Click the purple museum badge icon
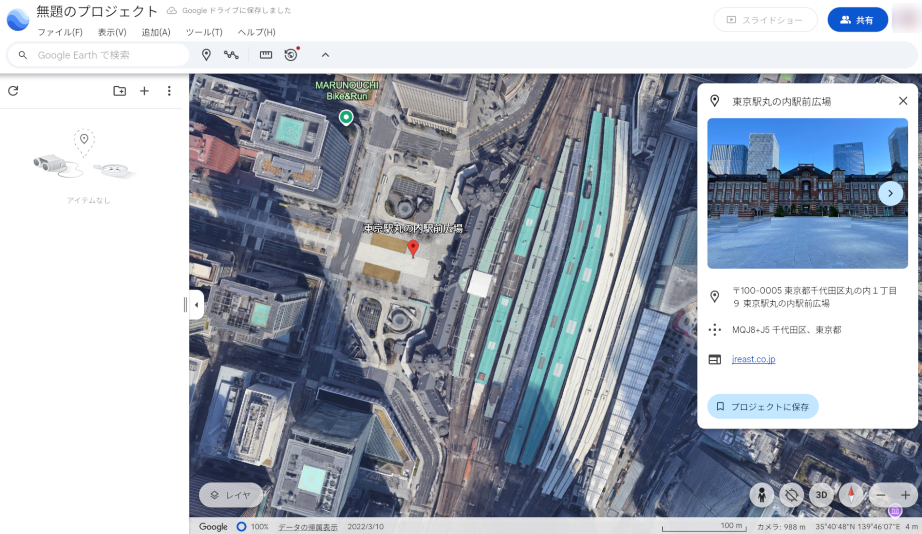The width and height of the screenshot is (922, 534). (x=895, y=511)
